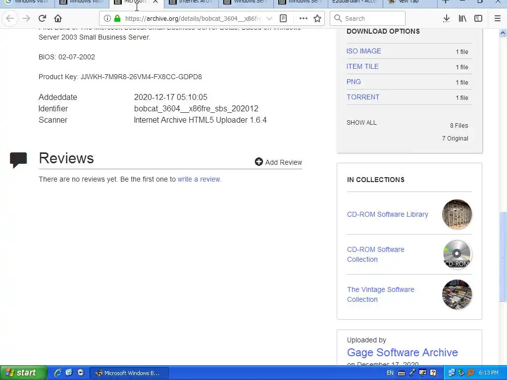Click SHOW ALL files link
Image resolution: width=507 pixels, height=380 pixels.
pyautogui.click(x=361, y=123)
